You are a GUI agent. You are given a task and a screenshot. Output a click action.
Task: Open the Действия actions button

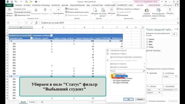click(x=112, y=12)
